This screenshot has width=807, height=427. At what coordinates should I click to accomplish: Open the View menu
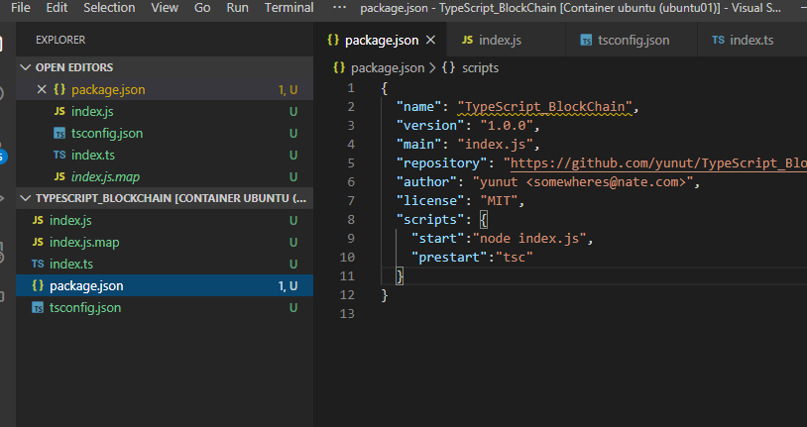tap(165, 8)
